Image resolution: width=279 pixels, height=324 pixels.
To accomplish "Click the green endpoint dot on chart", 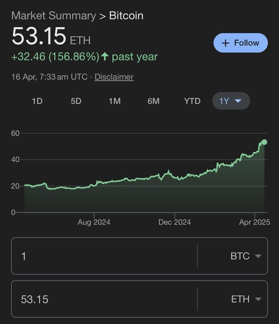I will (264, 142).
